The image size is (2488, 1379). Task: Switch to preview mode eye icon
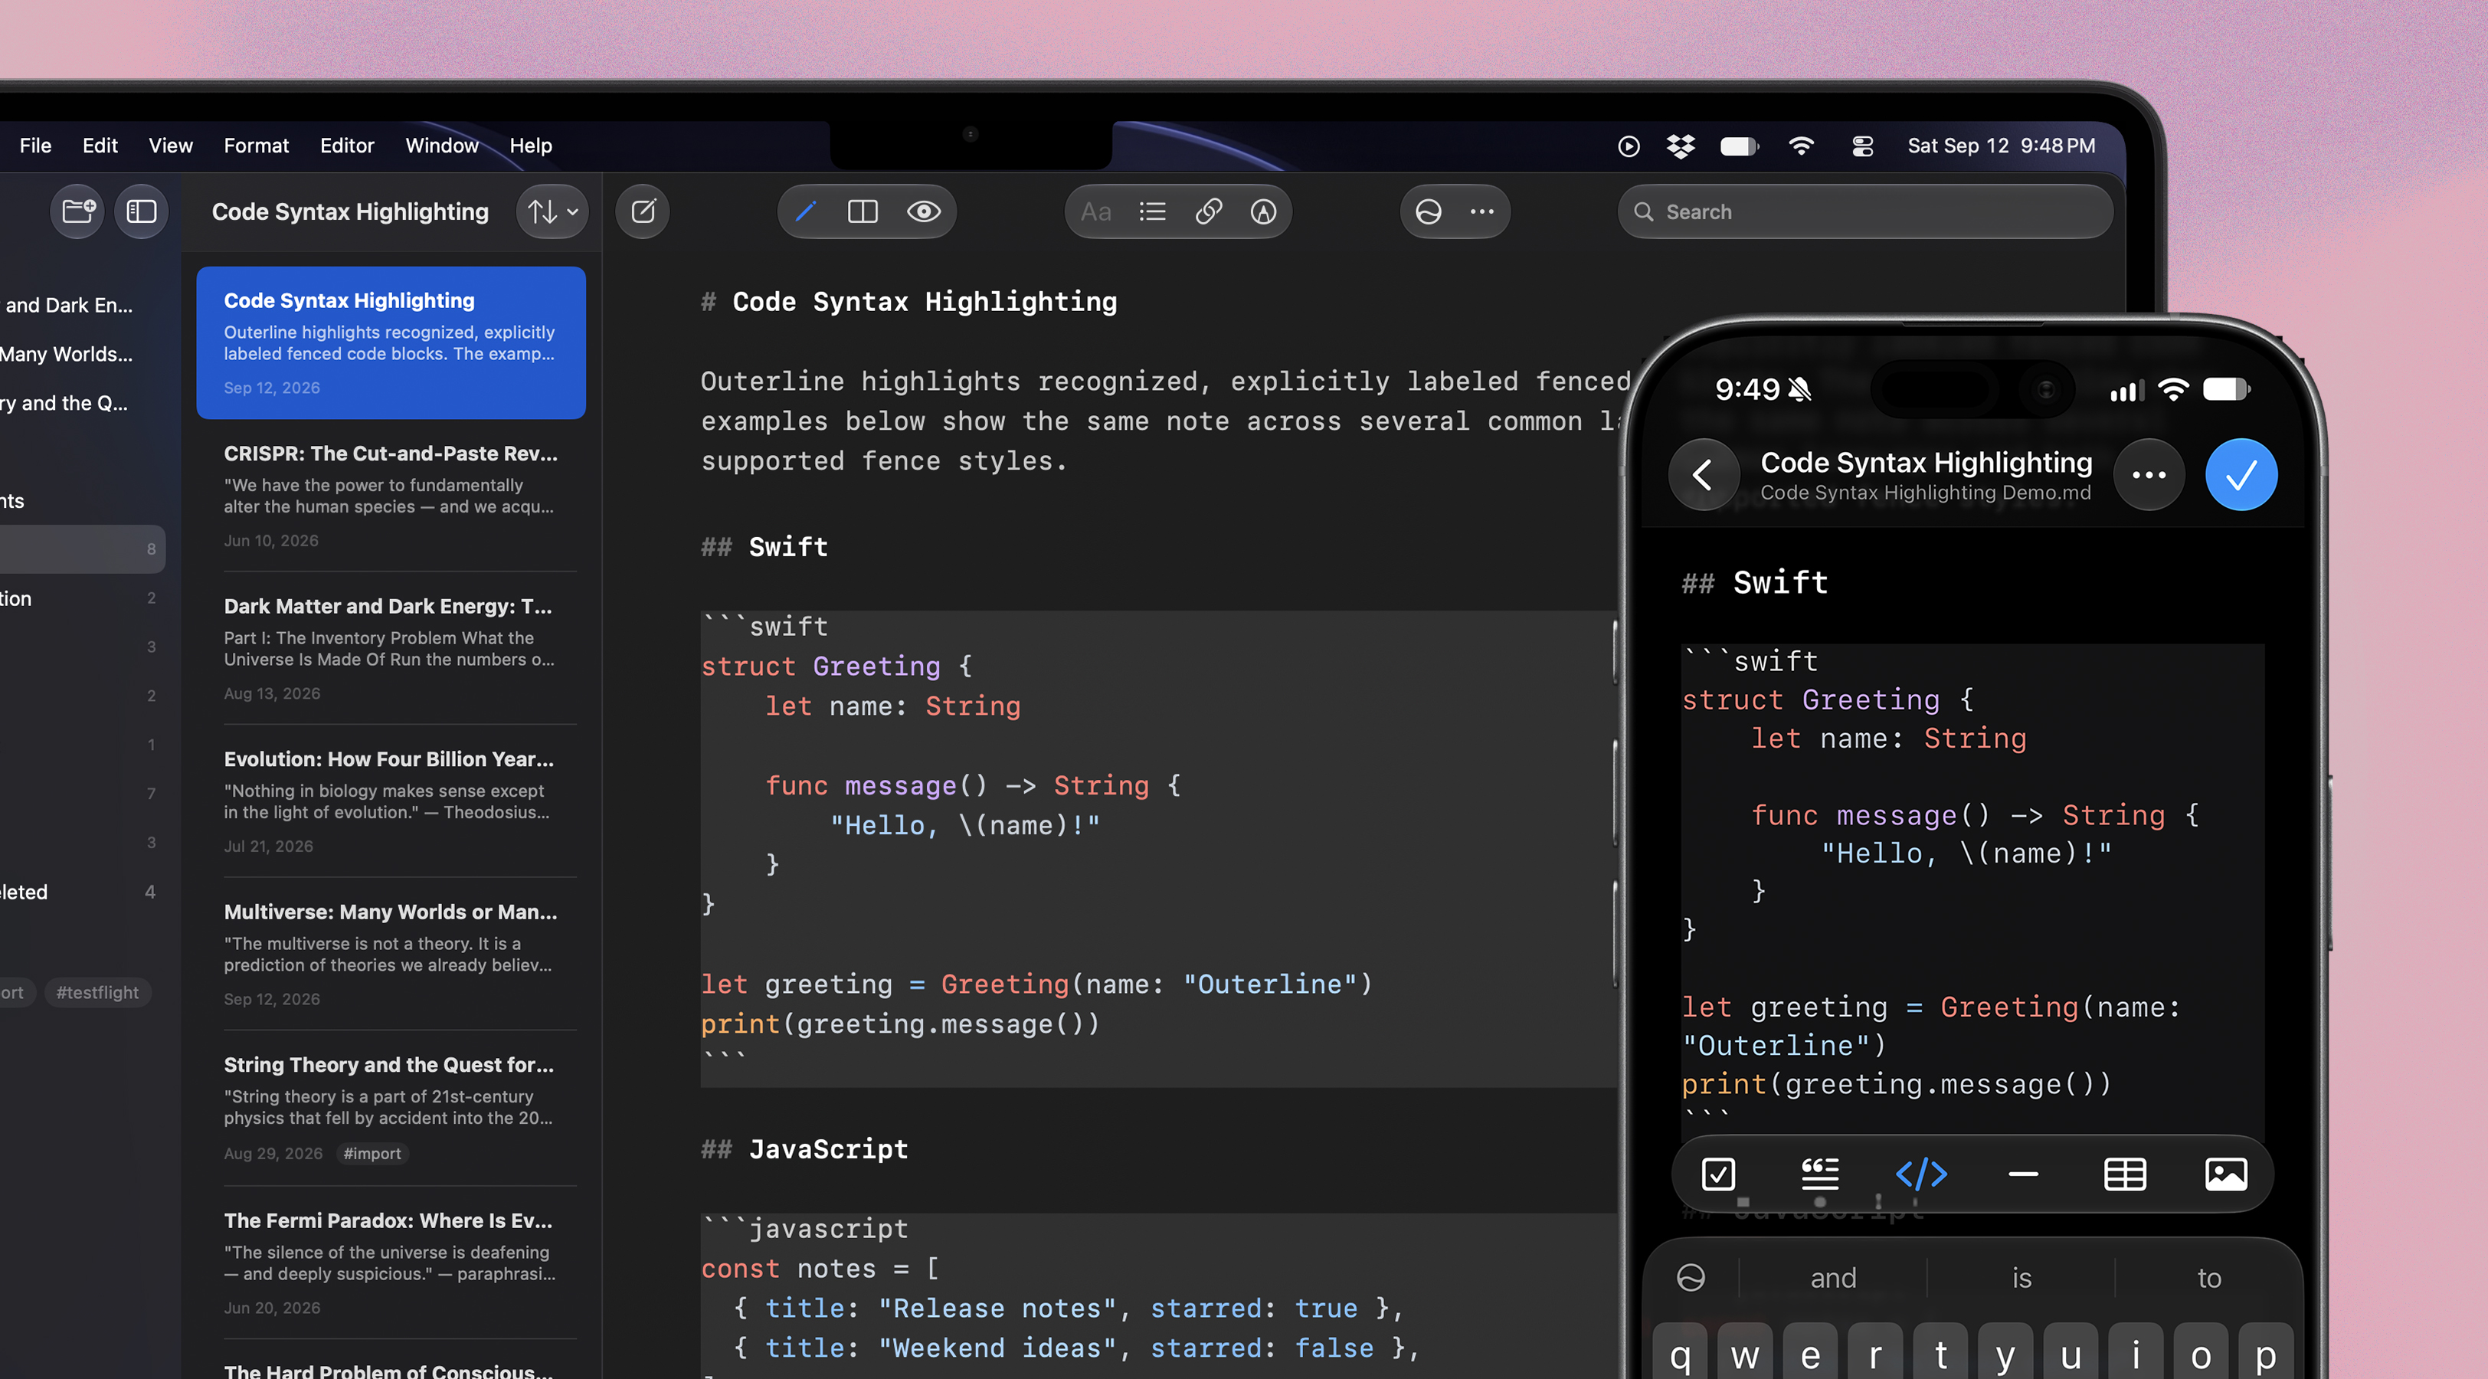(x=923, y=211)
